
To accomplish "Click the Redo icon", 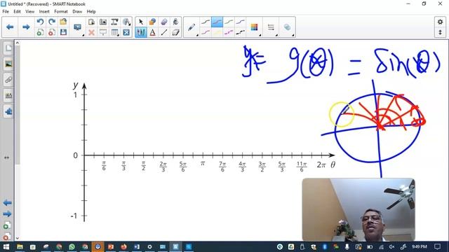I will (52, 22).
